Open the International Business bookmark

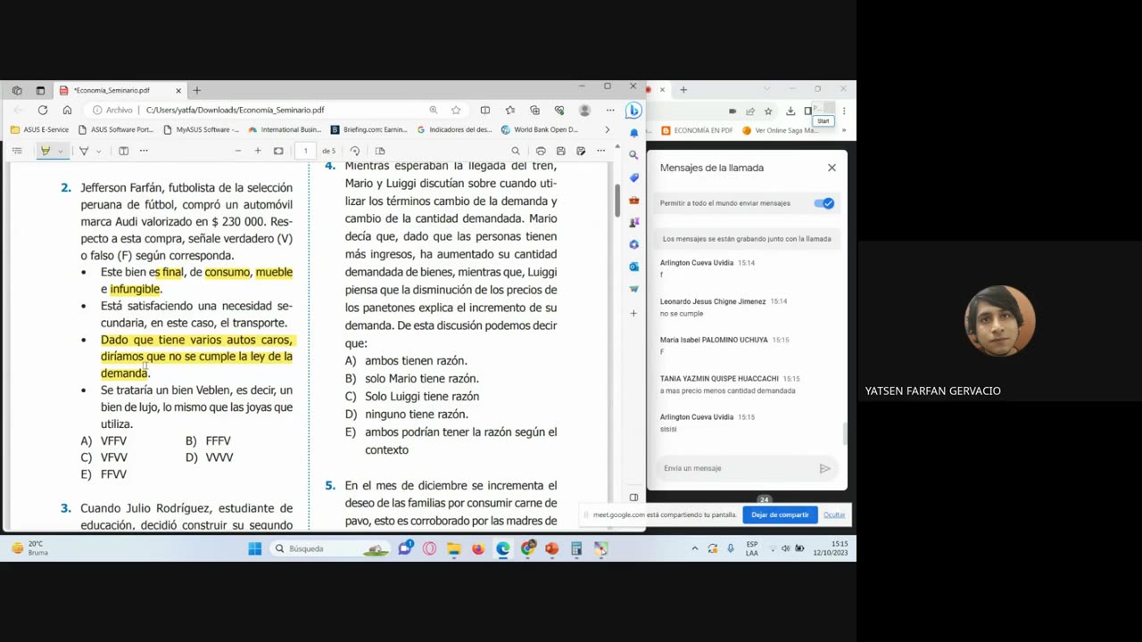click(285, 129)
